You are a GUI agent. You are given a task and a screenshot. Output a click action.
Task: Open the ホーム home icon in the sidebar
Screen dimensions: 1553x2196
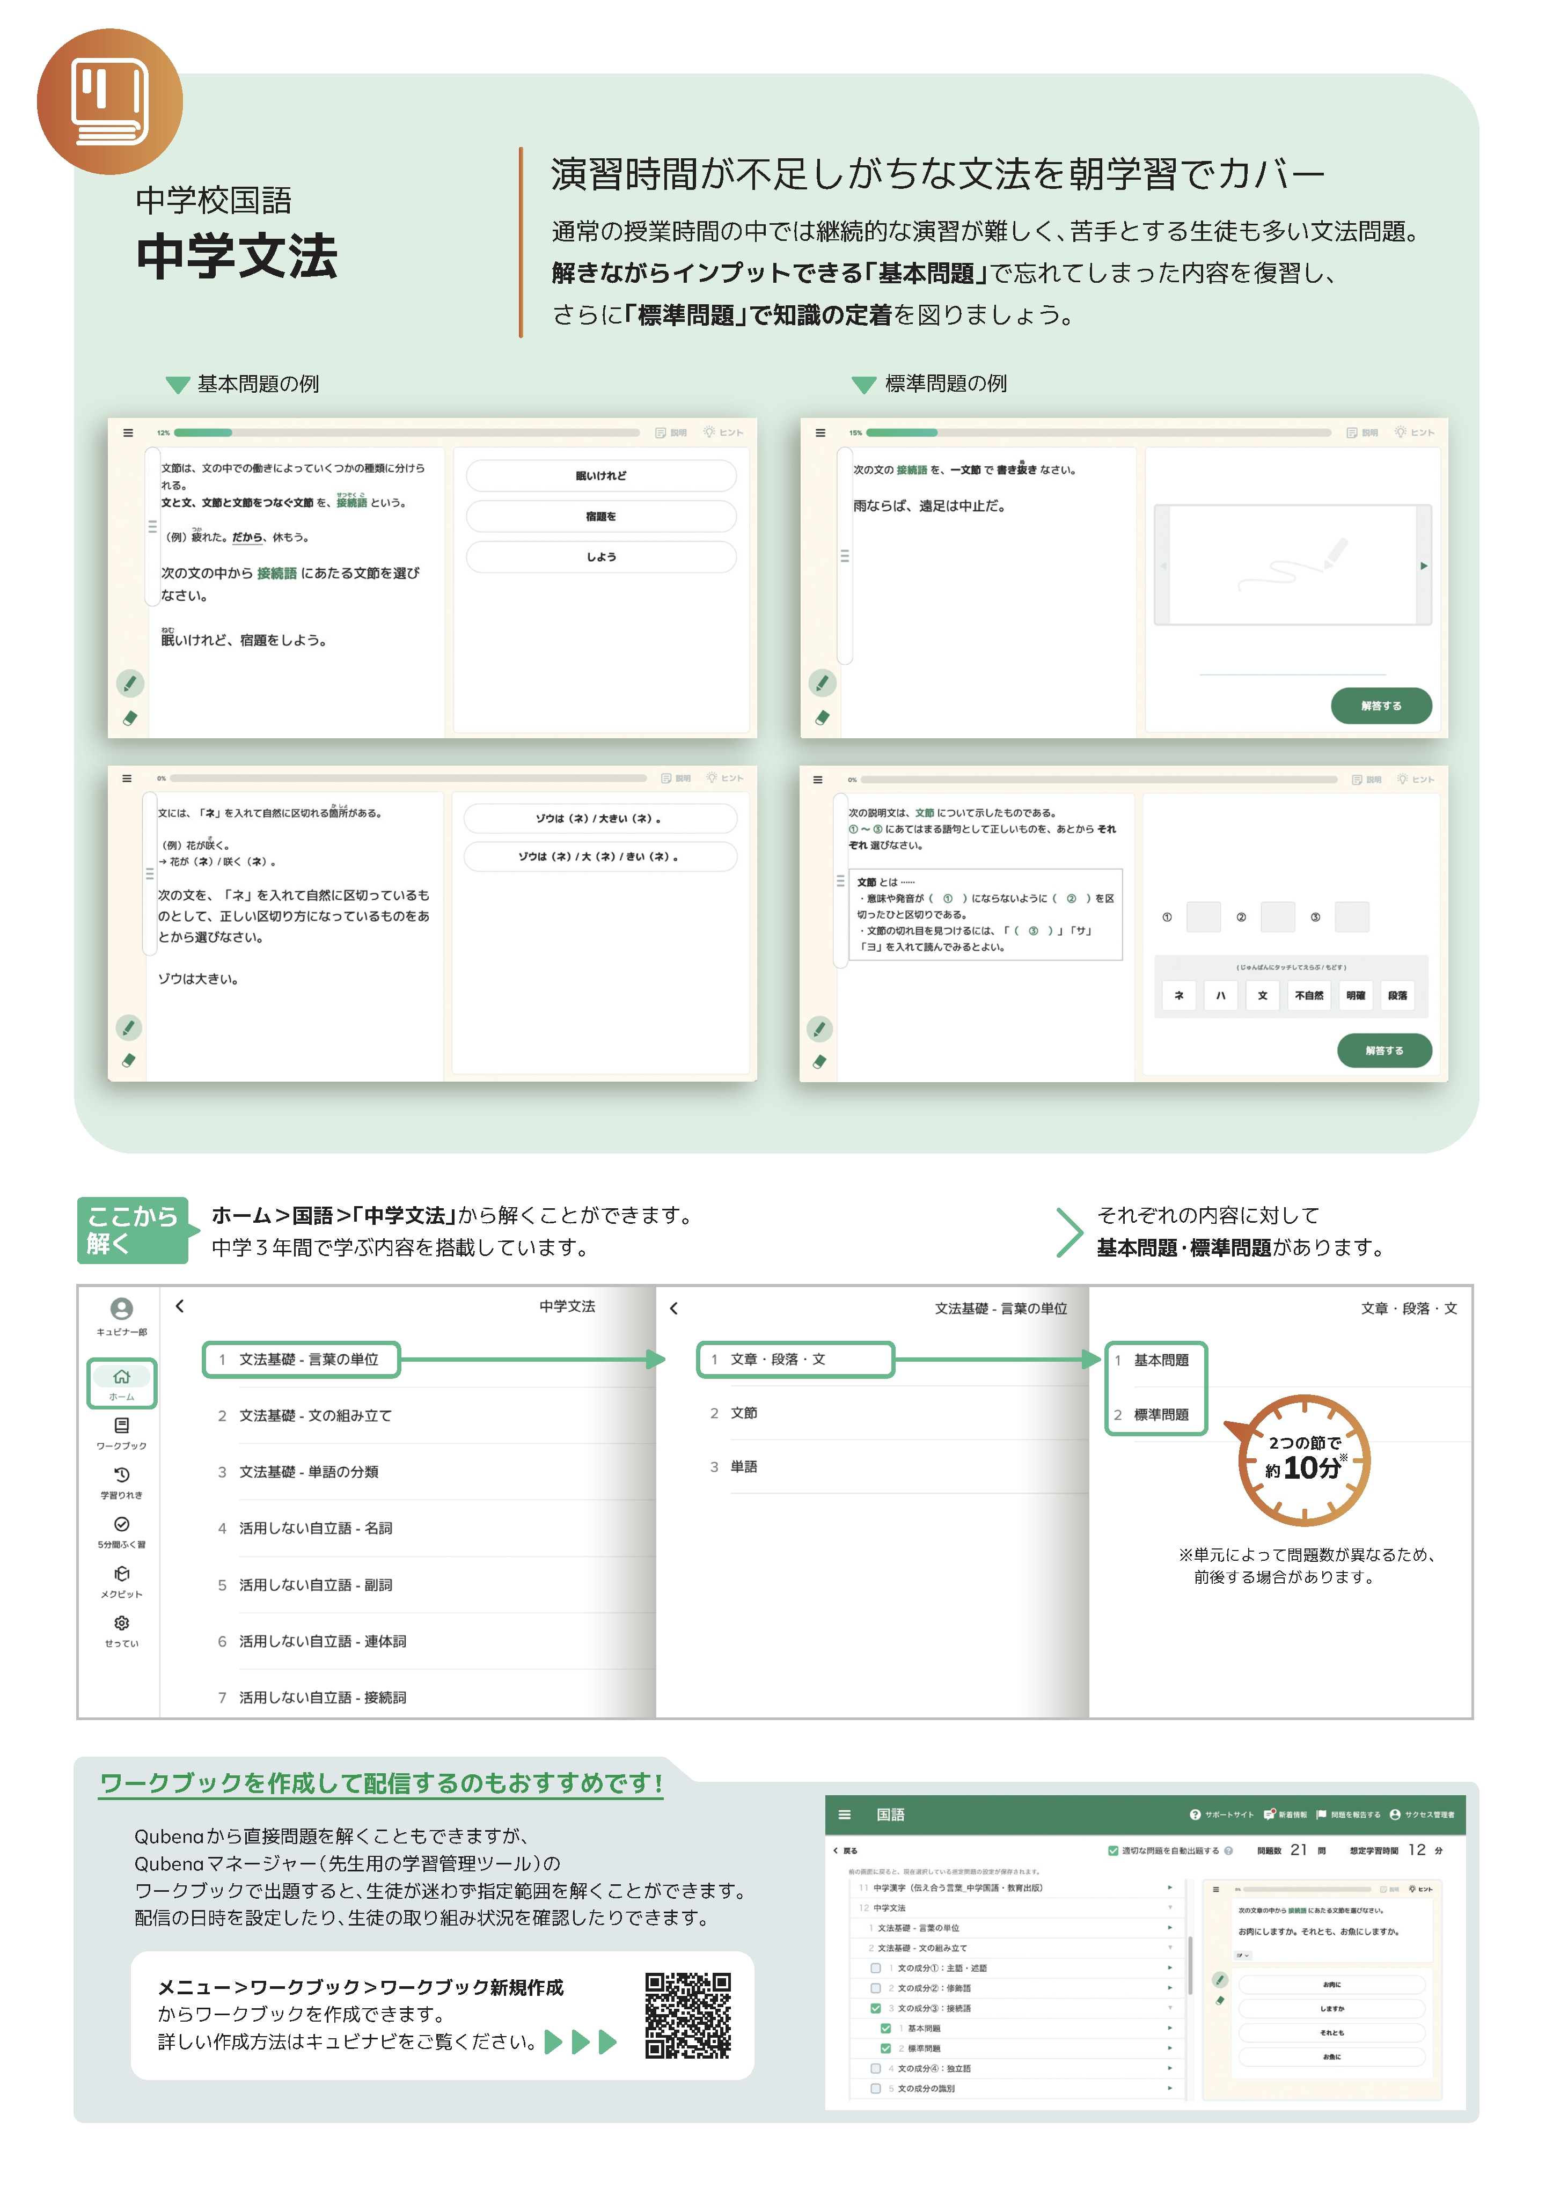point(121,1376)
